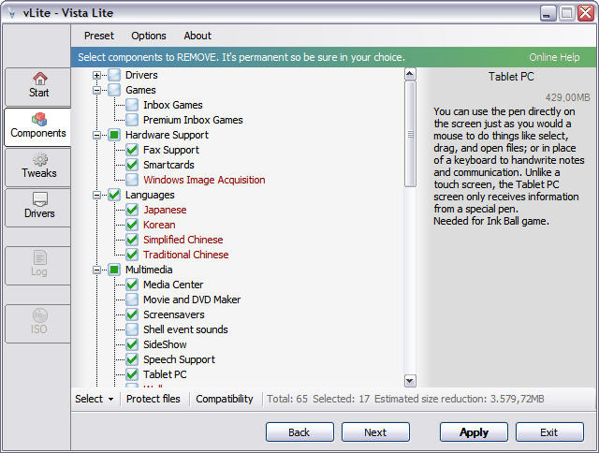
Task: Click the Exit button
Action: tap(549, 432)
